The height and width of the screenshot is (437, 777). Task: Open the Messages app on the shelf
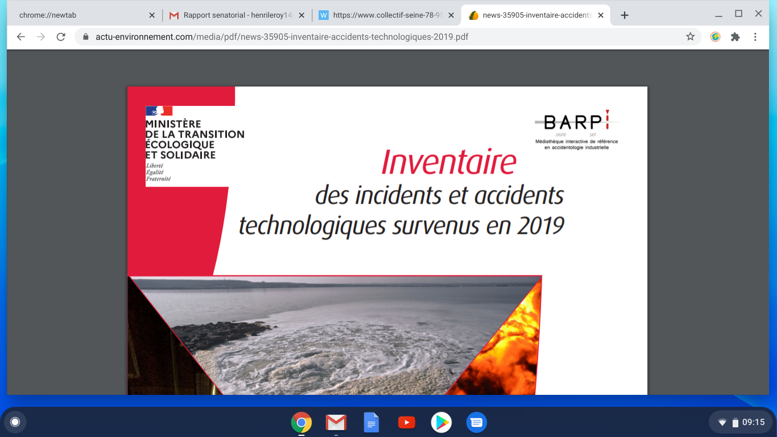coord(476,422)
